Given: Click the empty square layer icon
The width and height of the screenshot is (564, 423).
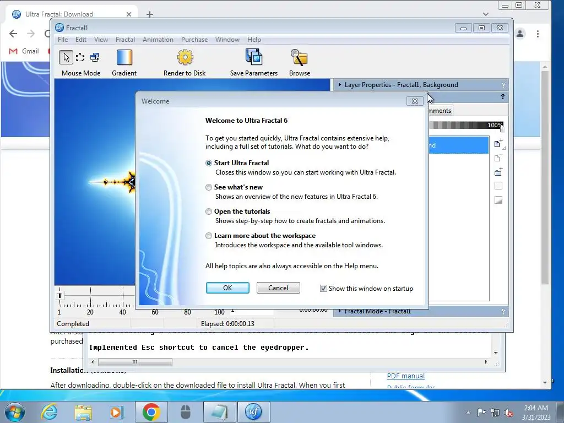Looking at the screenshot, I should (498, 186).
